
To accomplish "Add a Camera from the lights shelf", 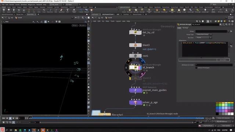I will [x=124, y=11].
